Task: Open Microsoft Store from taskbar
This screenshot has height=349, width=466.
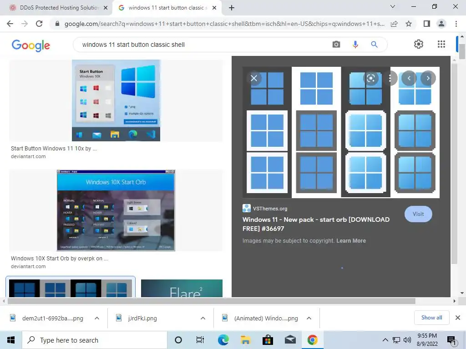Action: [x=268, y=340]
